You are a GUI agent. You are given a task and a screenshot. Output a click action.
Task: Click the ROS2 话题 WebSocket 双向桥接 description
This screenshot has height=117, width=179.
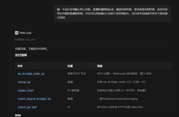[124, 74]
